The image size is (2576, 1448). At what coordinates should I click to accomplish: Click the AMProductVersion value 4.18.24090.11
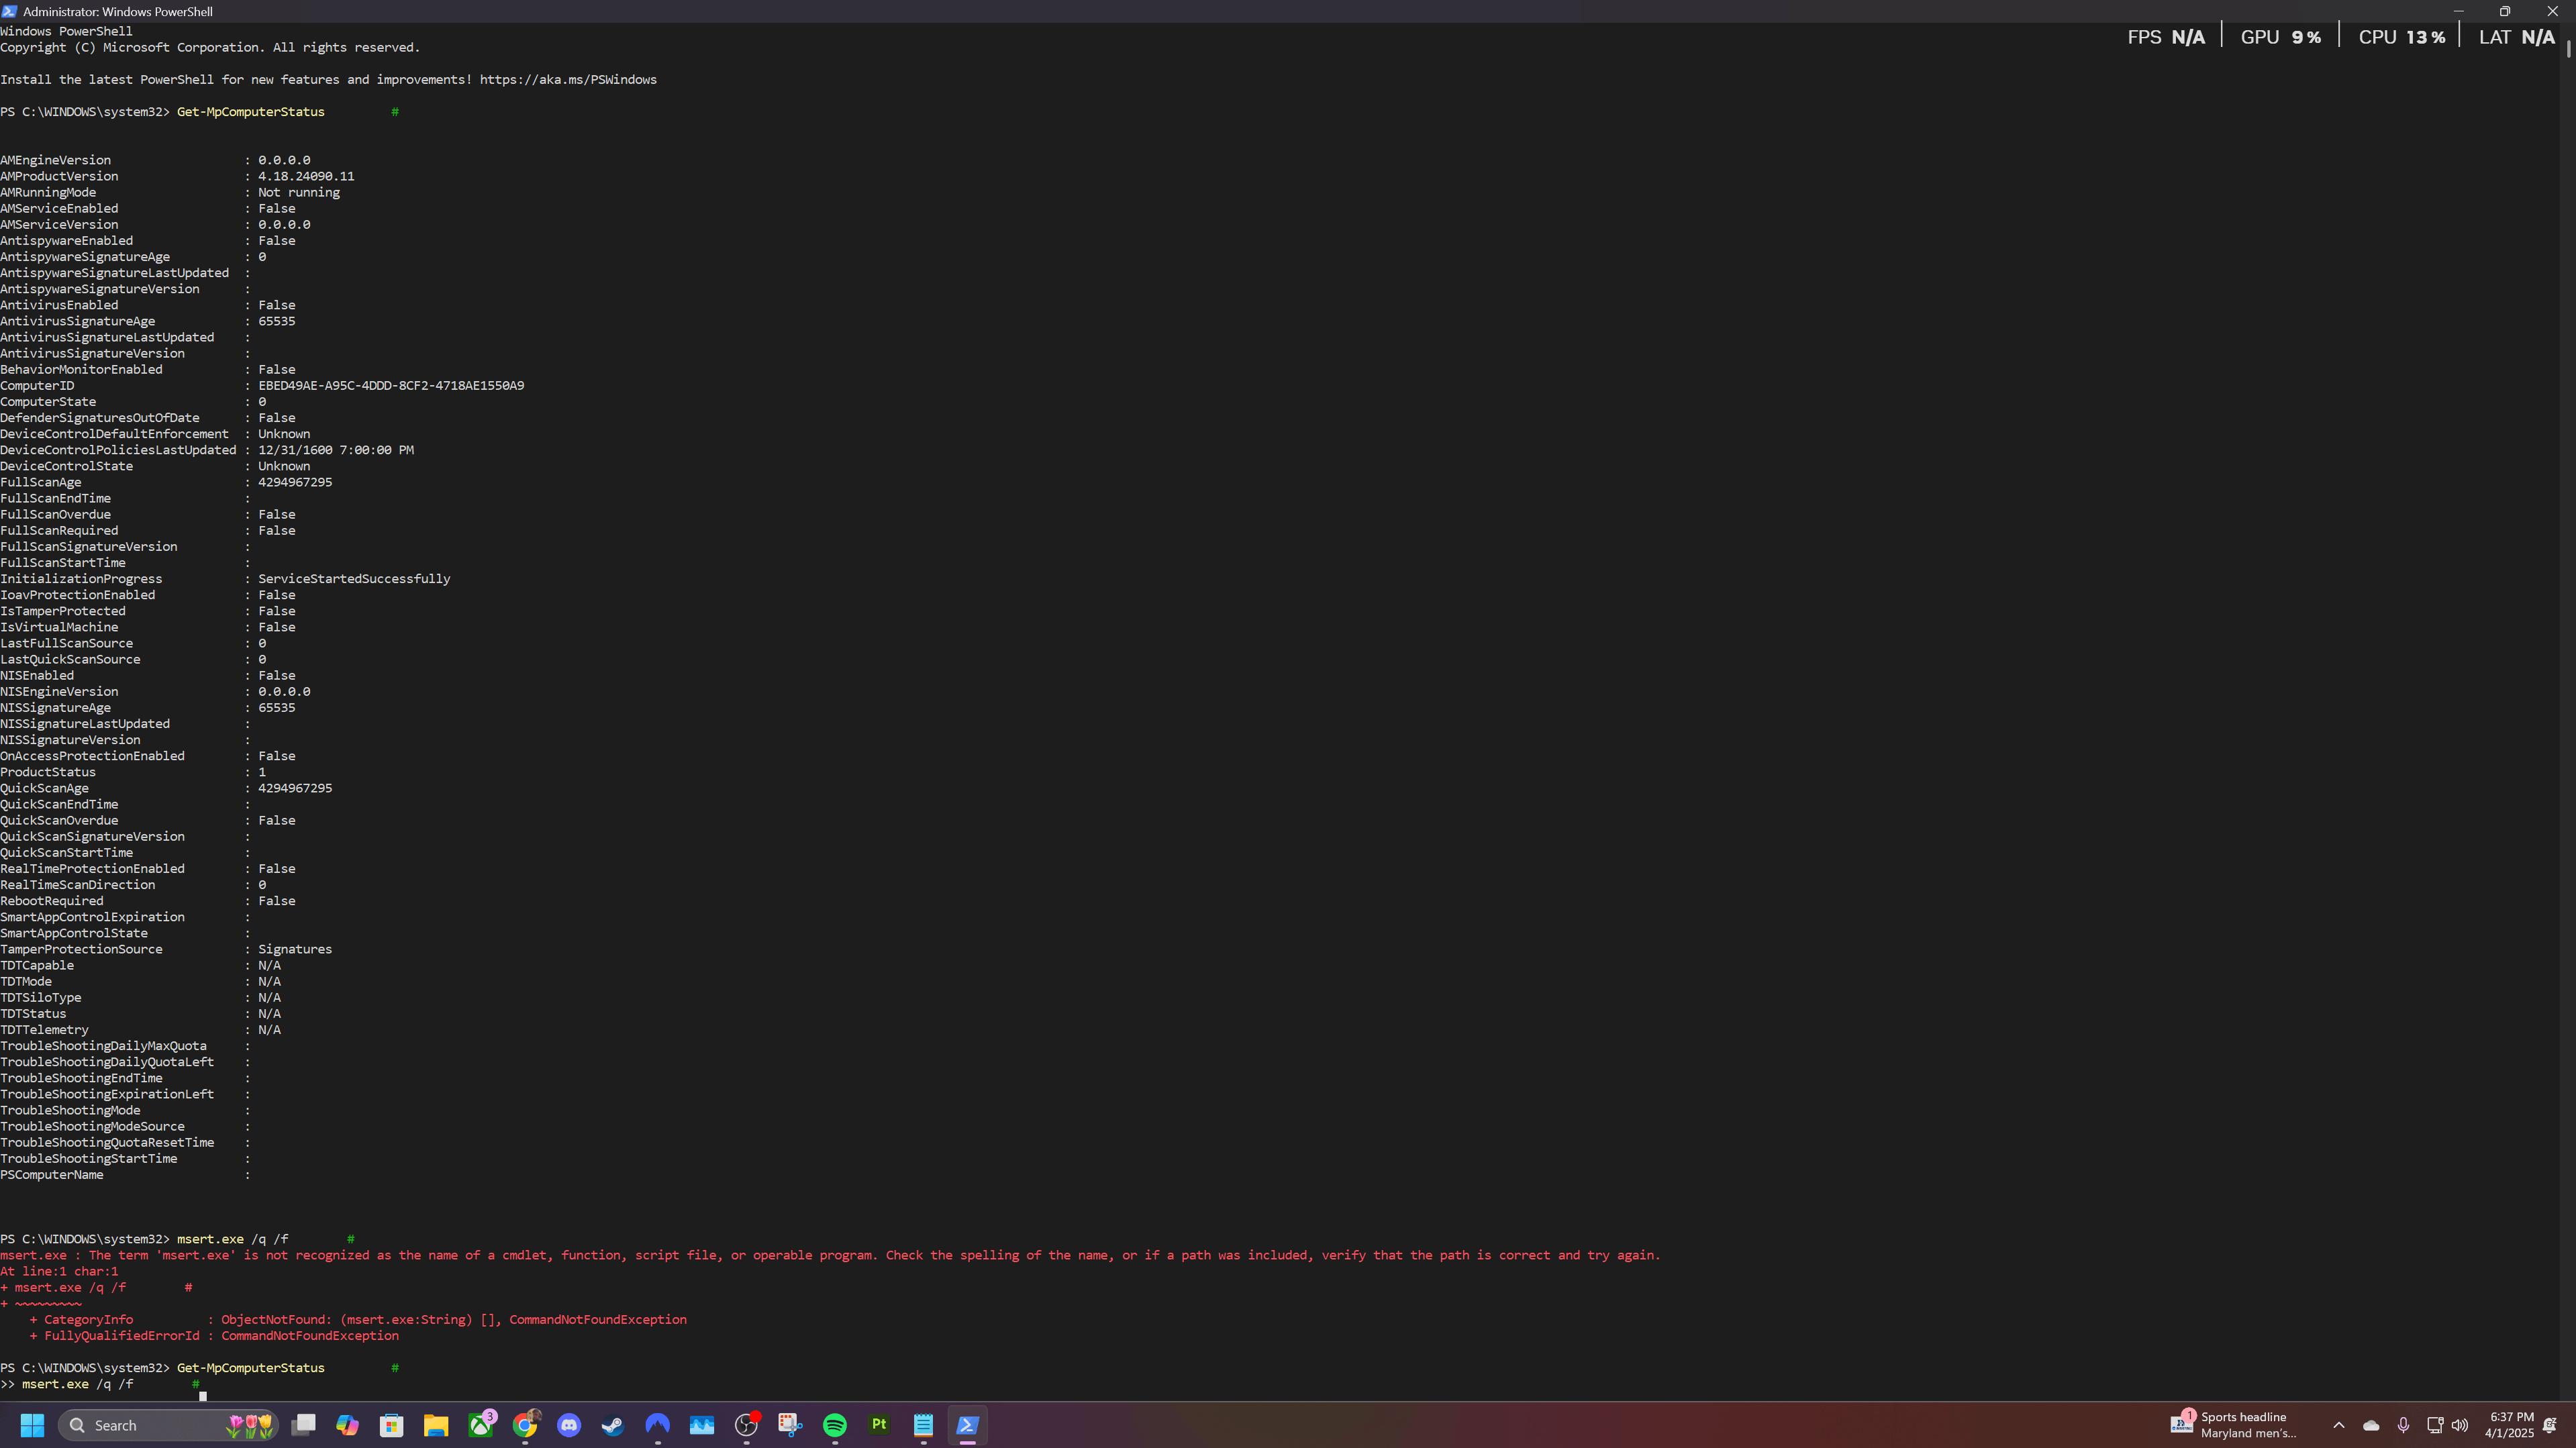pyautogui.click(x=306, y=176)
